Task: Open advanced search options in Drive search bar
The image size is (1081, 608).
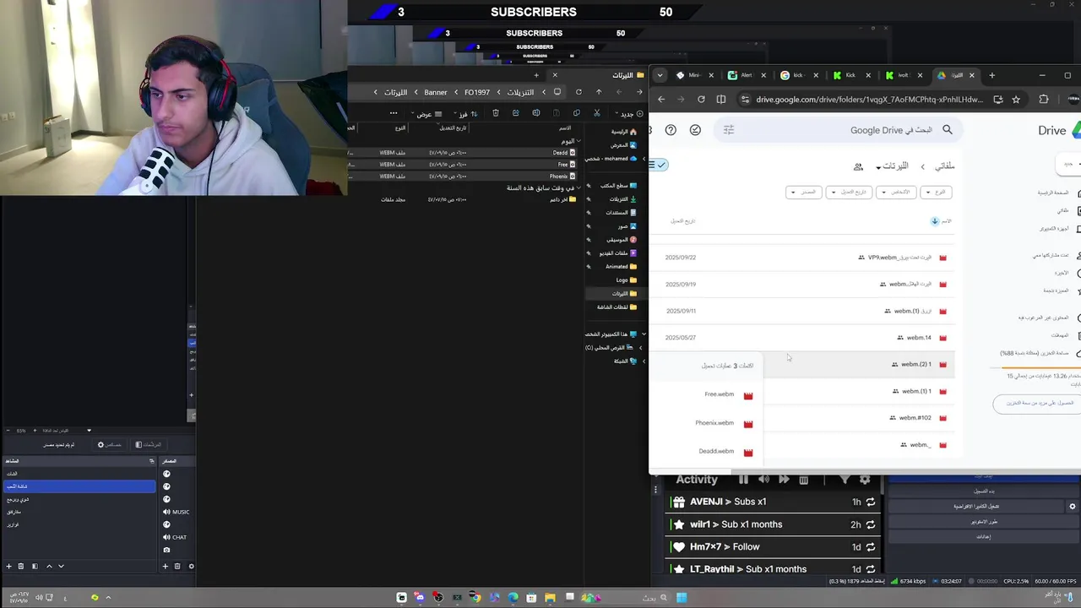Action: 729,130
